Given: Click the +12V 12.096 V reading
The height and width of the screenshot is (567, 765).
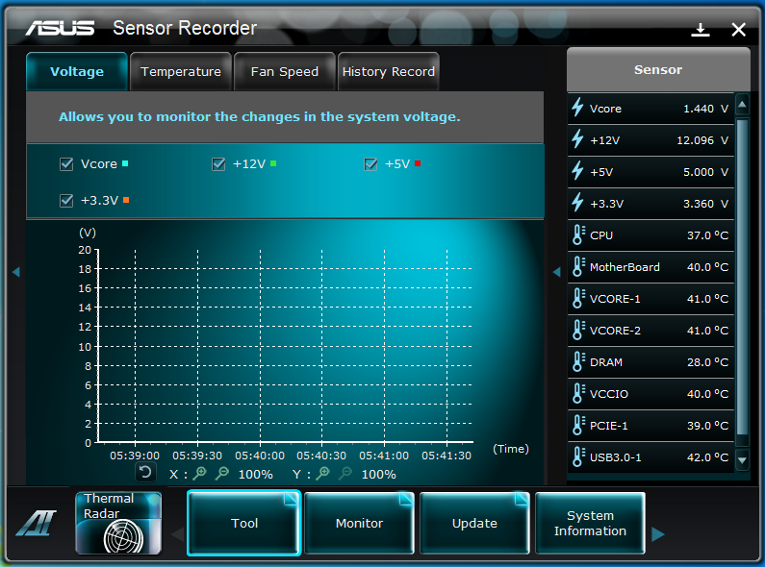Looking at the screenshot, I should [x=702, y=140].
